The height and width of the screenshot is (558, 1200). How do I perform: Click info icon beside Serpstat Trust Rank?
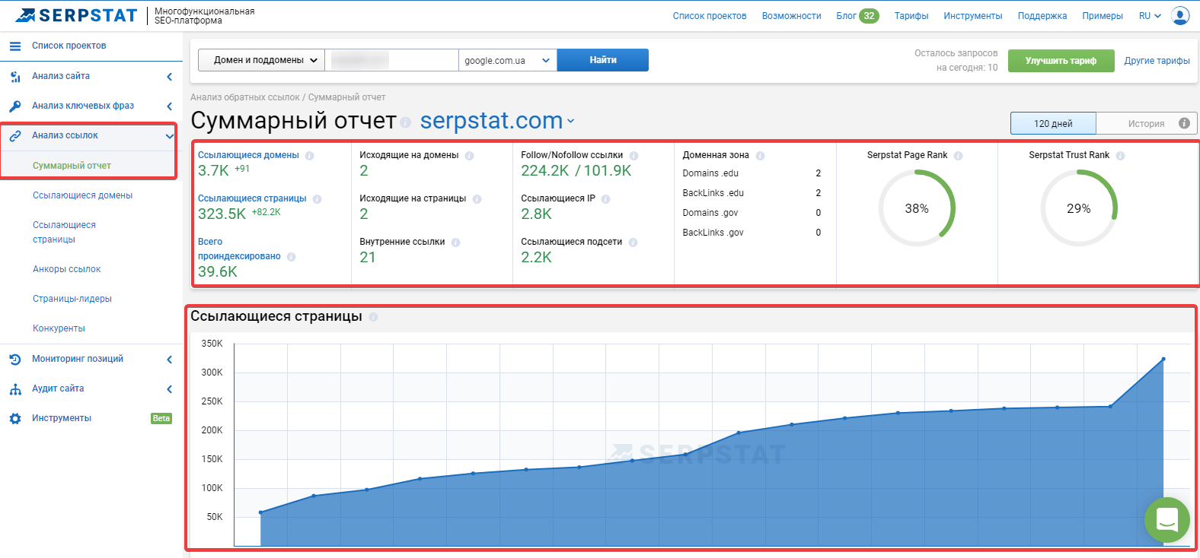point(1120,155)
